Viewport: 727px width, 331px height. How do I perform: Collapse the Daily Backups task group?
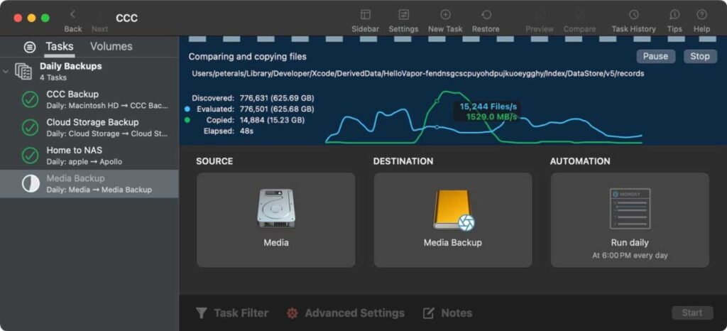pyautogui.click(x=6, y=71)
